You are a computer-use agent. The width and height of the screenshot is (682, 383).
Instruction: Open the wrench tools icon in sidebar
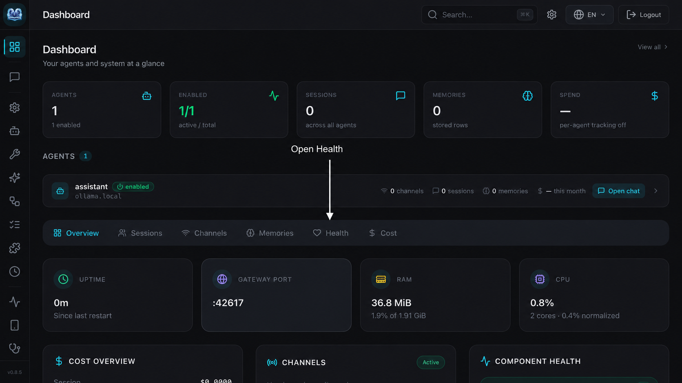tap(15, 154)
